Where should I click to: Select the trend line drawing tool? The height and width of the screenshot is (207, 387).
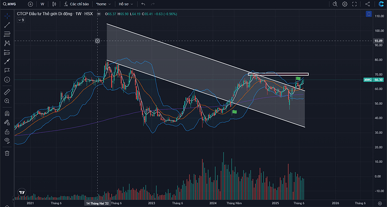coord(7,25)
